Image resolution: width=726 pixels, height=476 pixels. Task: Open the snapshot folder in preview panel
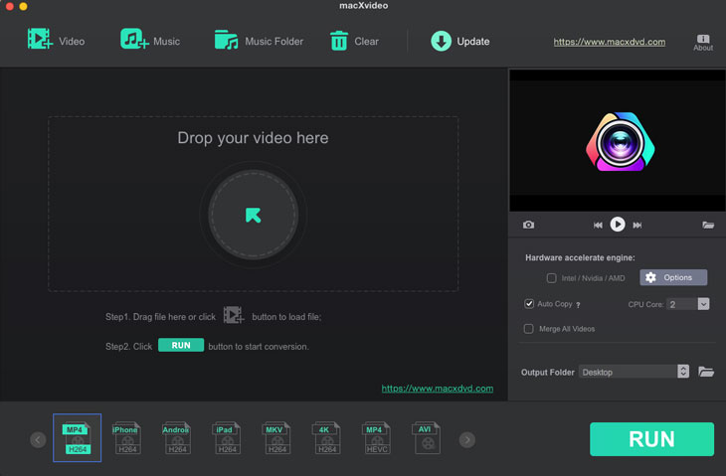(708, 226)
